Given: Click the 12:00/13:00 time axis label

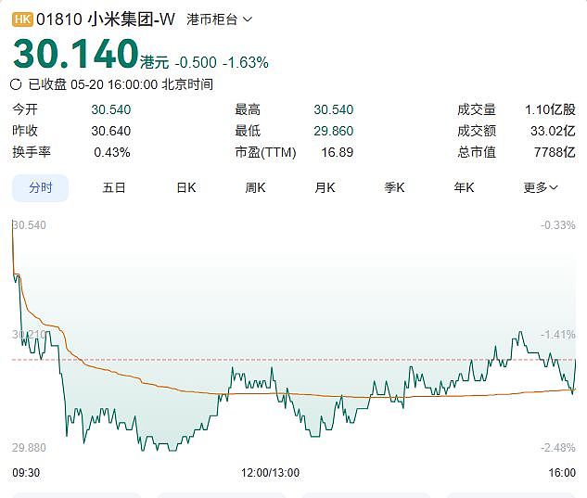Looking at the screenshot, I should pos(270,473).
